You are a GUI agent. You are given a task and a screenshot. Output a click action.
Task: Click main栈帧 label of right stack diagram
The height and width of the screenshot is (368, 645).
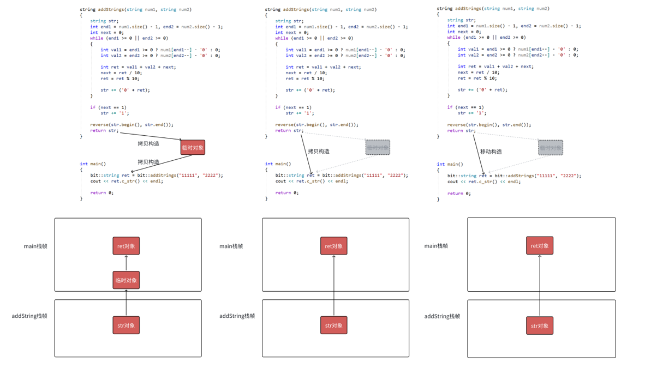click(x=436, y=245)
